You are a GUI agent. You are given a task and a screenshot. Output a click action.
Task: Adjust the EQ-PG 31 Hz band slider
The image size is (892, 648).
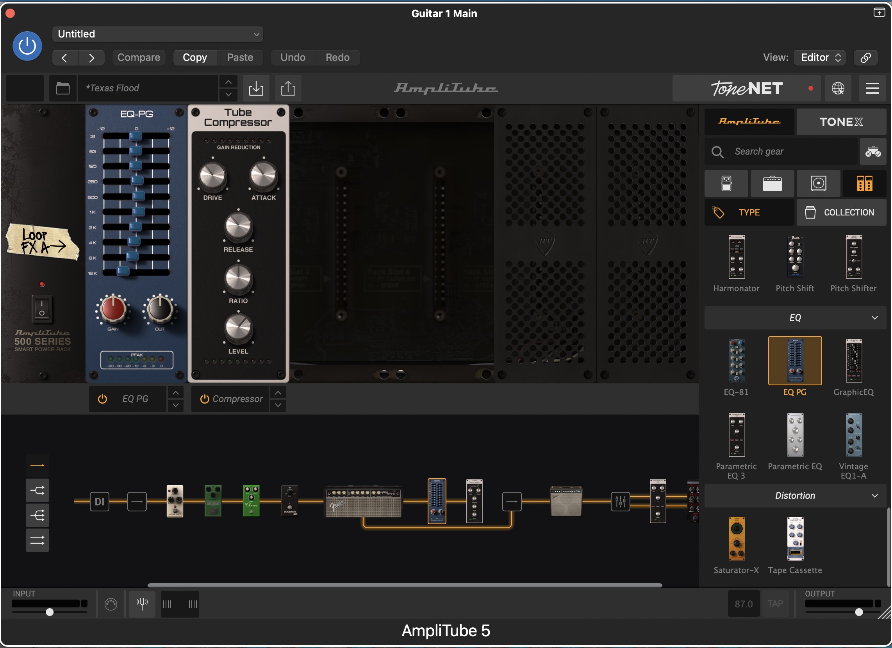pos(136,136)
